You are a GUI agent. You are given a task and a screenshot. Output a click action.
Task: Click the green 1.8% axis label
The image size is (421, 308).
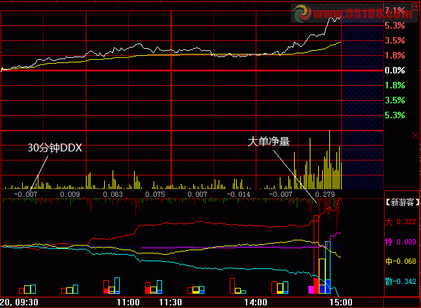[395, 86]
